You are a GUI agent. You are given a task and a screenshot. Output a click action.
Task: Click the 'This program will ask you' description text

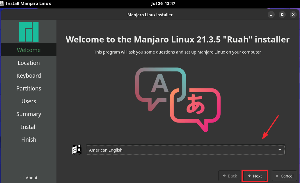click(x=177, y=52)
